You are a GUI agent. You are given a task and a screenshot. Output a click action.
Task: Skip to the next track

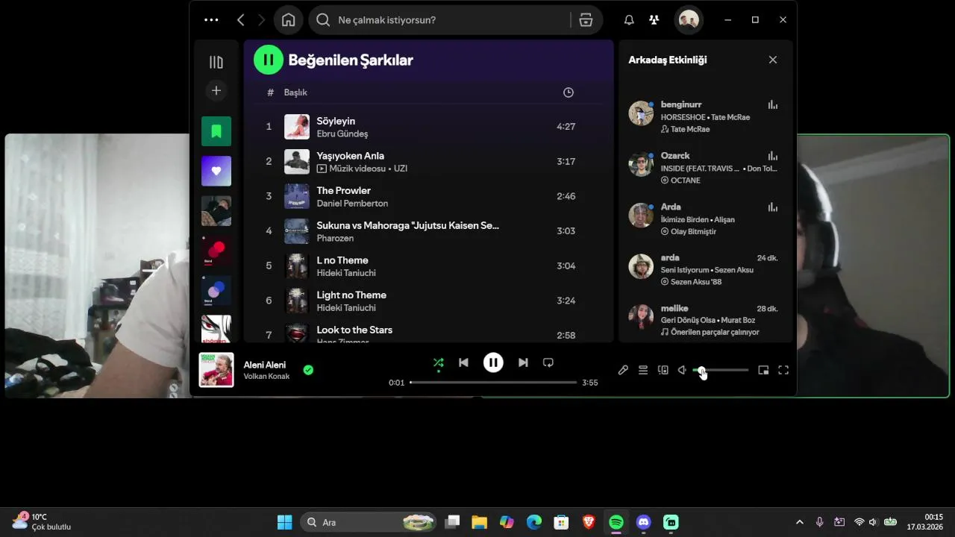pos(523,362)
